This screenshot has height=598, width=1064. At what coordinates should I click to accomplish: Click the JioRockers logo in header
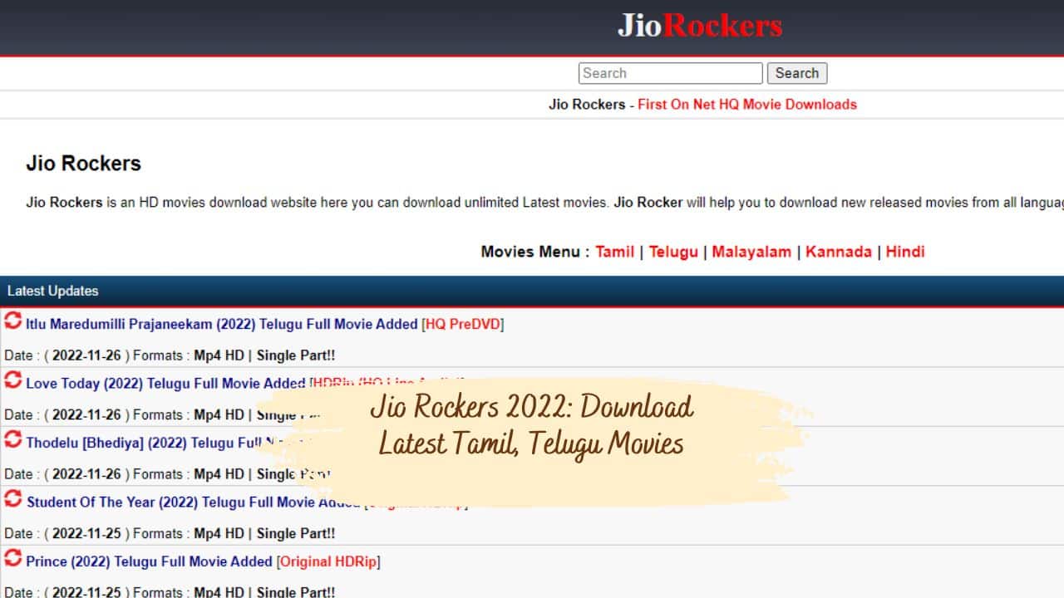(699, 25)
